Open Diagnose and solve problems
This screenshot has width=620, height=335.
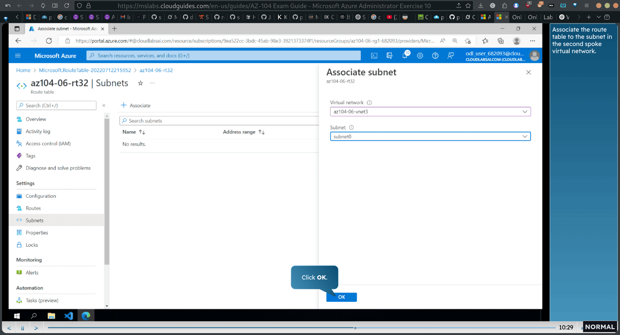[x=58, y=168]
